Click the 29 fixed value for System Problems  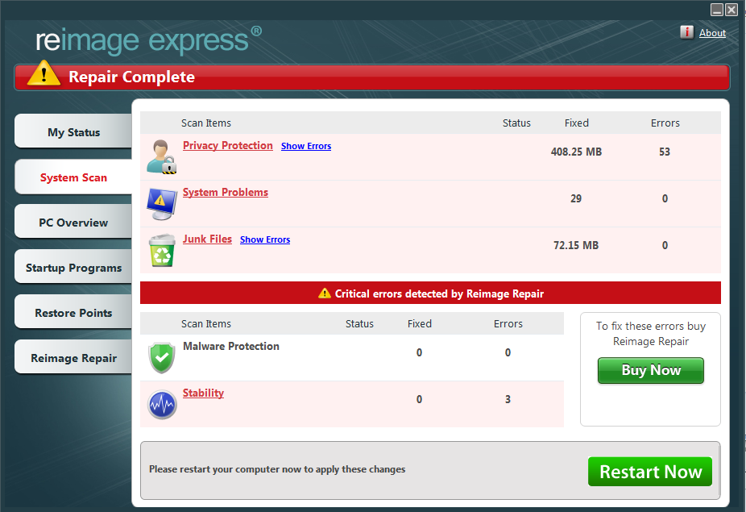point(576,198)
